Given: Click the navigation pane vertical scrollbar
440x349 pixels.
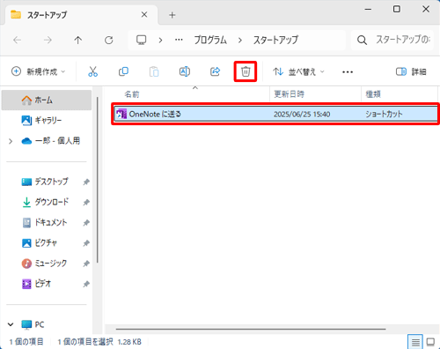Looking at the screenshot, I should [x=98, y=180].
